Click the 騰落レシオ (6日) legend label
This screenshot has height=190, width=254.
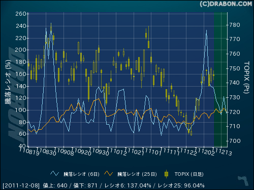tap(81, 174)
